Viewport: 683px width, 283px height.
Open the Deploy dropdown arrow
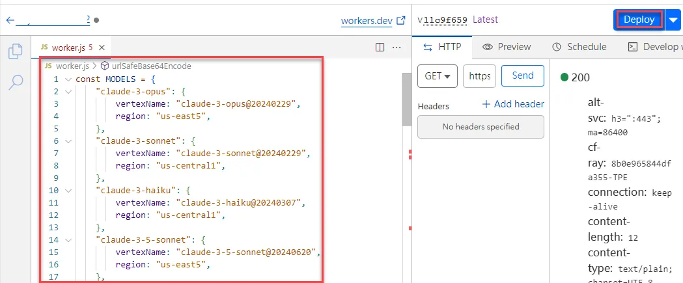click(673, 20)
